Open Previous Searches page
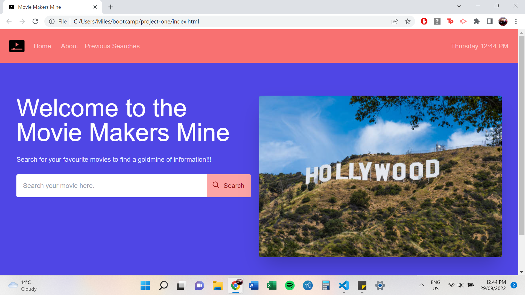Screen dimensions: 525x295 tap(112, 46)
